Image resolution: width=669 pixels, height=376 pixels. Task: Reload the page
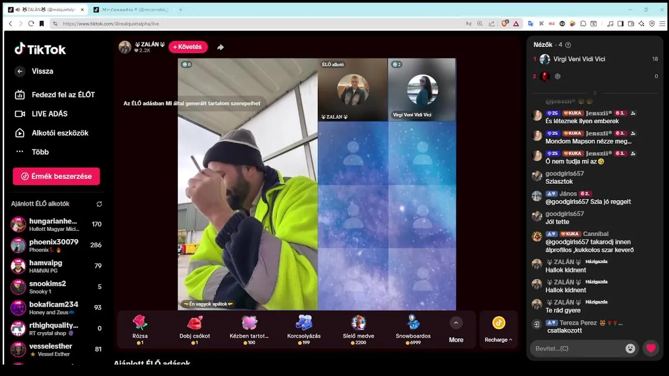point(31,23)
